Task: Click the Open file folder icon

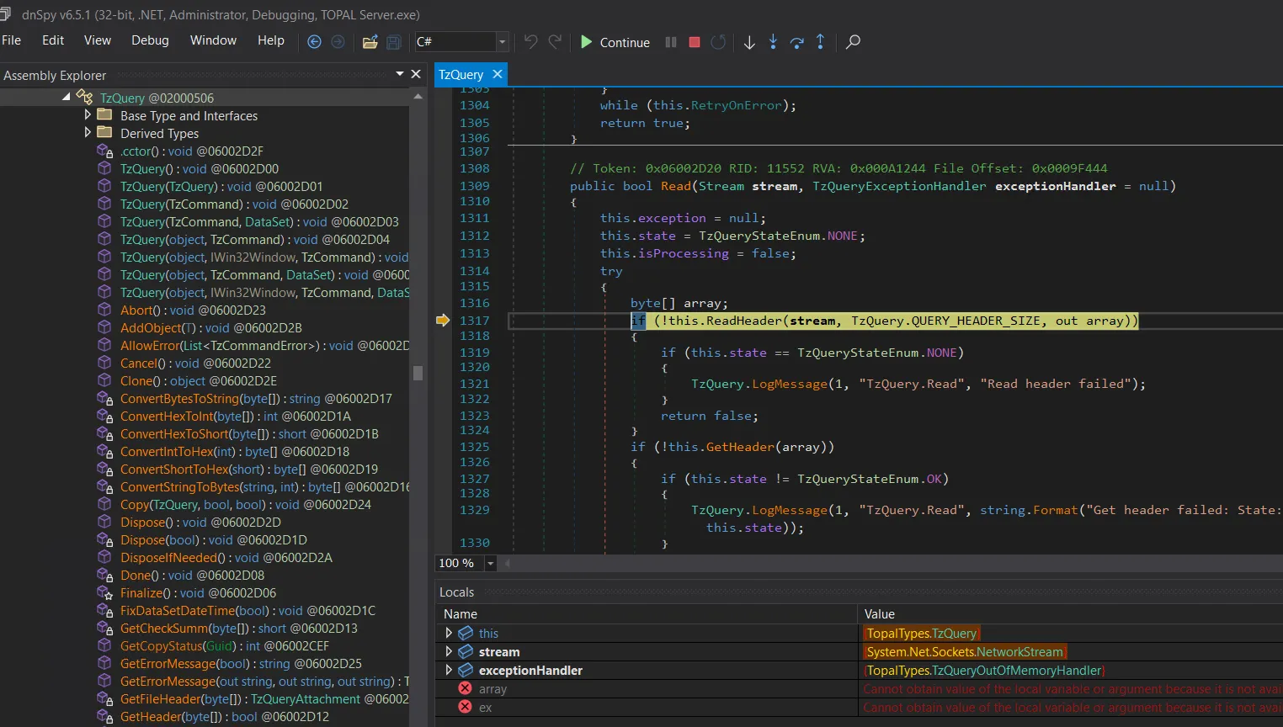Action: click(x=370, y=42)
